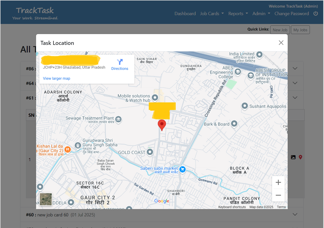Click the red map location pin
Image resolution: width=324 pixels, height=228 pixels.
point(162,125)
